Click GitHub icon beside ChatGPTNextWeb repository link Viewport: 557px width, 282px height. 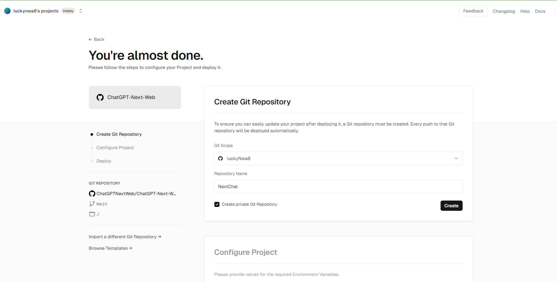[x=92, y=194]
